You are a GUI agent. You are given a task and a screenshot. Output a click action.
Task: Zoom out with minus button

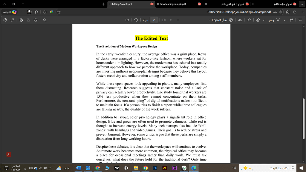(178, 20)
